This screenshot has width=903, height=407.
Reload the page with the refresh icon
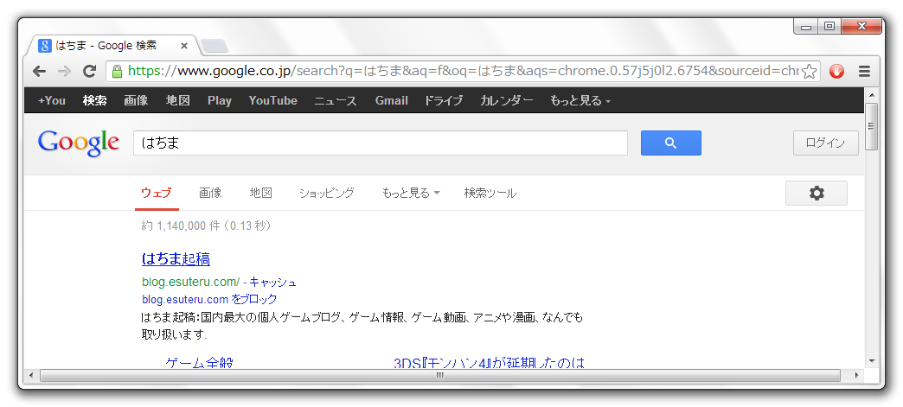click(89, 72)
